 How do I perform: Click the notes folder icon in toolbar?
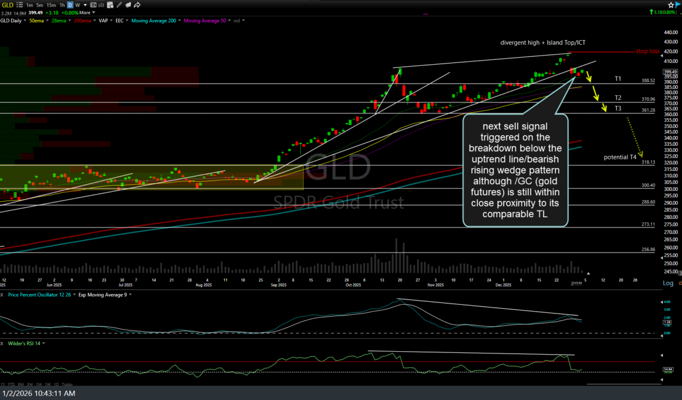click(x=128, y=5)
